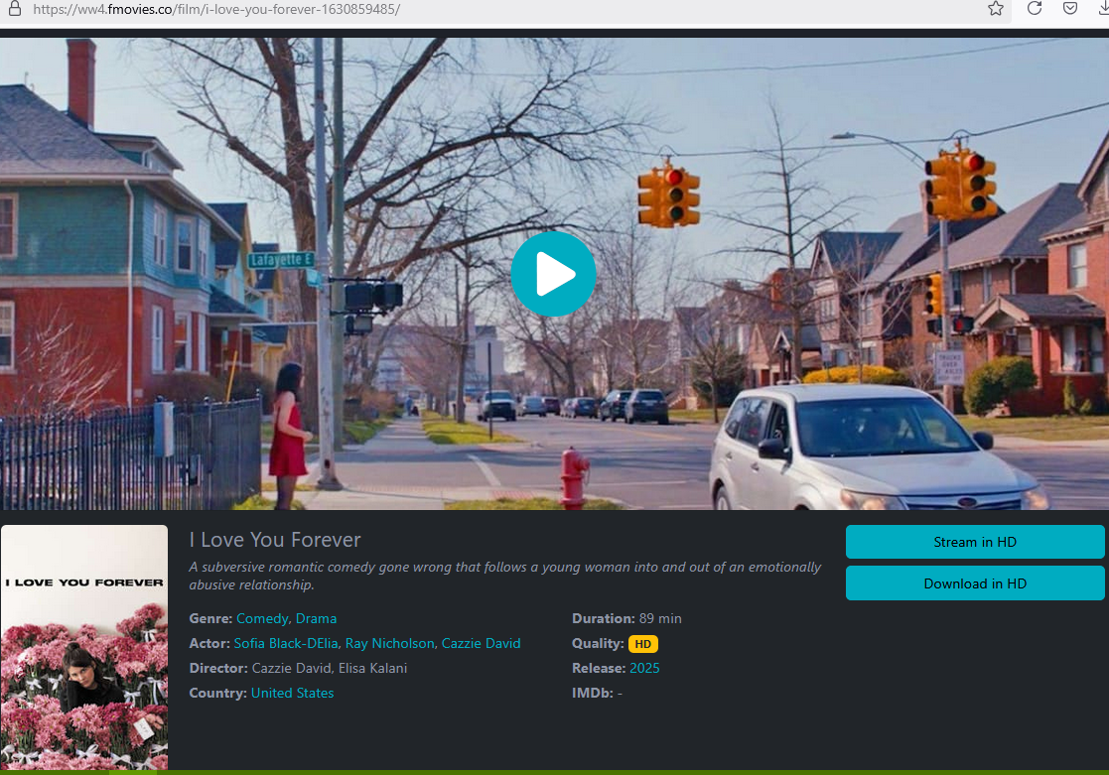Save the page to Pocket

1070,10
